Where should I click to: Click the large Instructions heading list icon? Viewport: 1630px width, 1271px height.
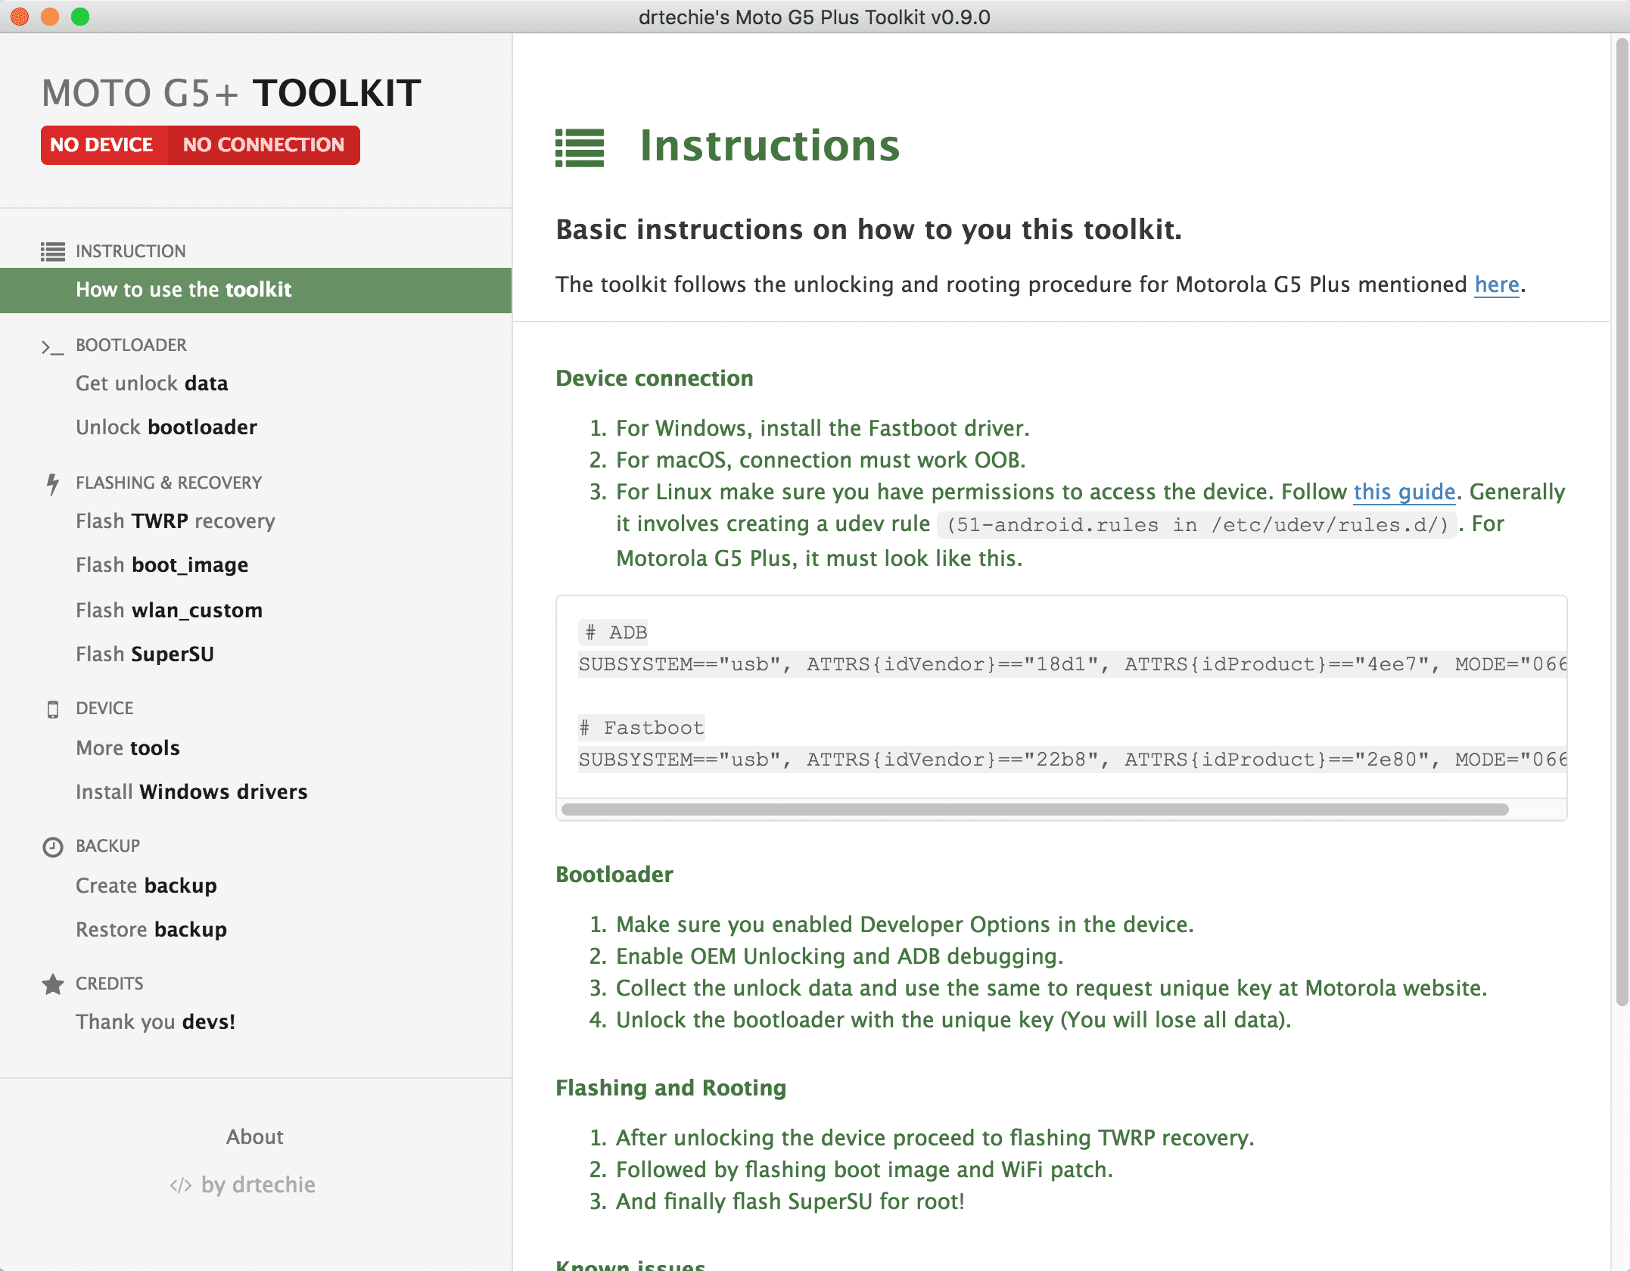(x=580, y=147)
